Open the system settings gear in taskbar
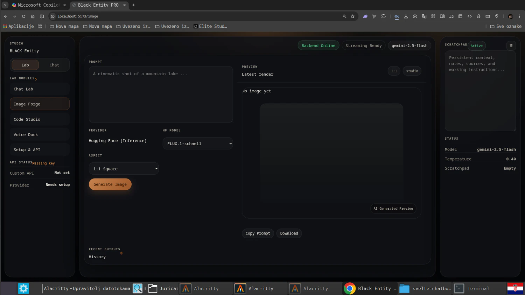The image size is (525, 295). (23, 288)
